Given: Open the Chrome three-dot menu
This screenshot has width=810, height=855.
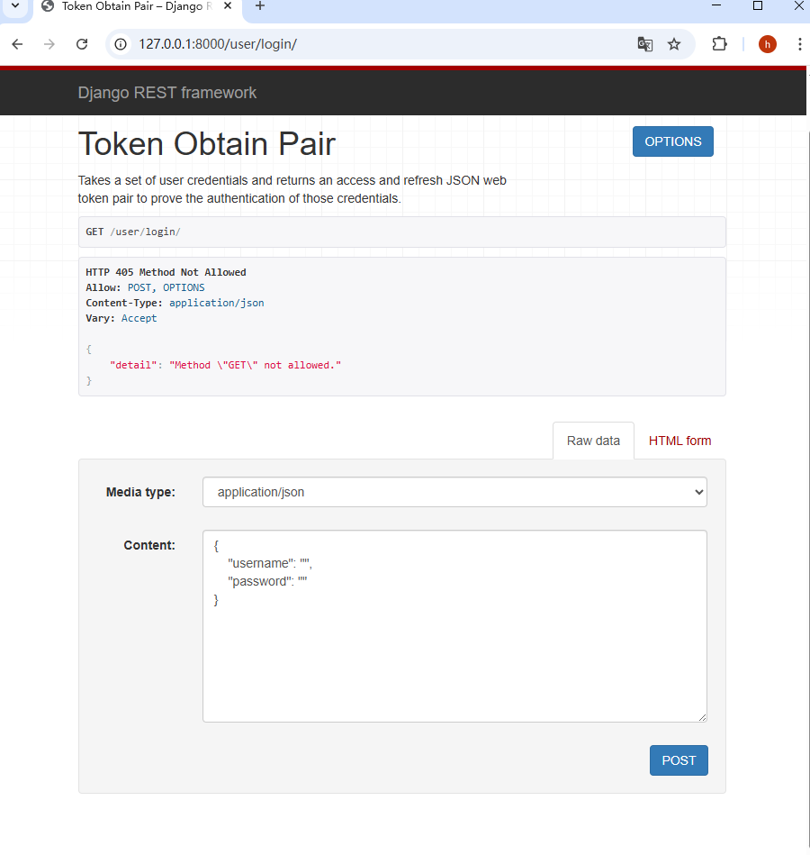Looking at the screenshot, I should pyautogui.click(x=800, y=44).
